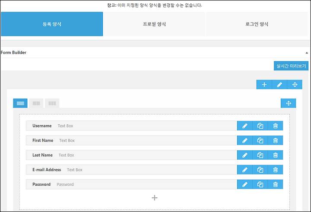Duplicate the Username field

pos(260,126)
